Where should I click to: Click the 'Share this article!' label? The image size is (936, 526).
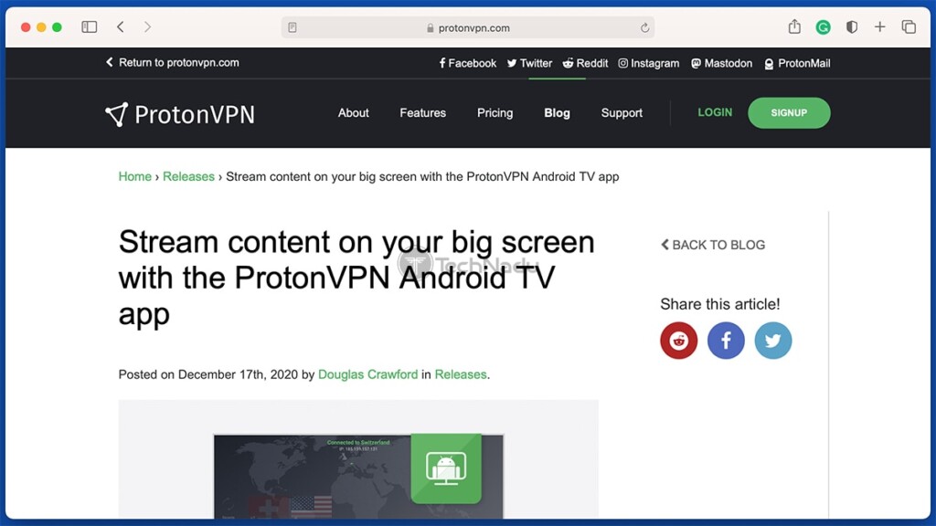pos(720,304)
